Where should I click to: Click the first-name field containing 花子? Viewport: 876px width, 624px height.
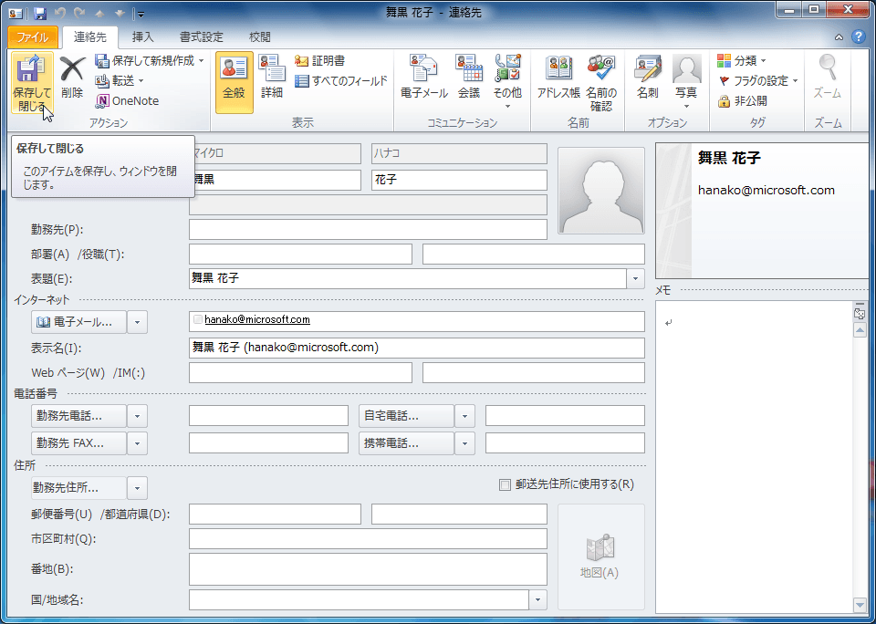coord(459,181)
